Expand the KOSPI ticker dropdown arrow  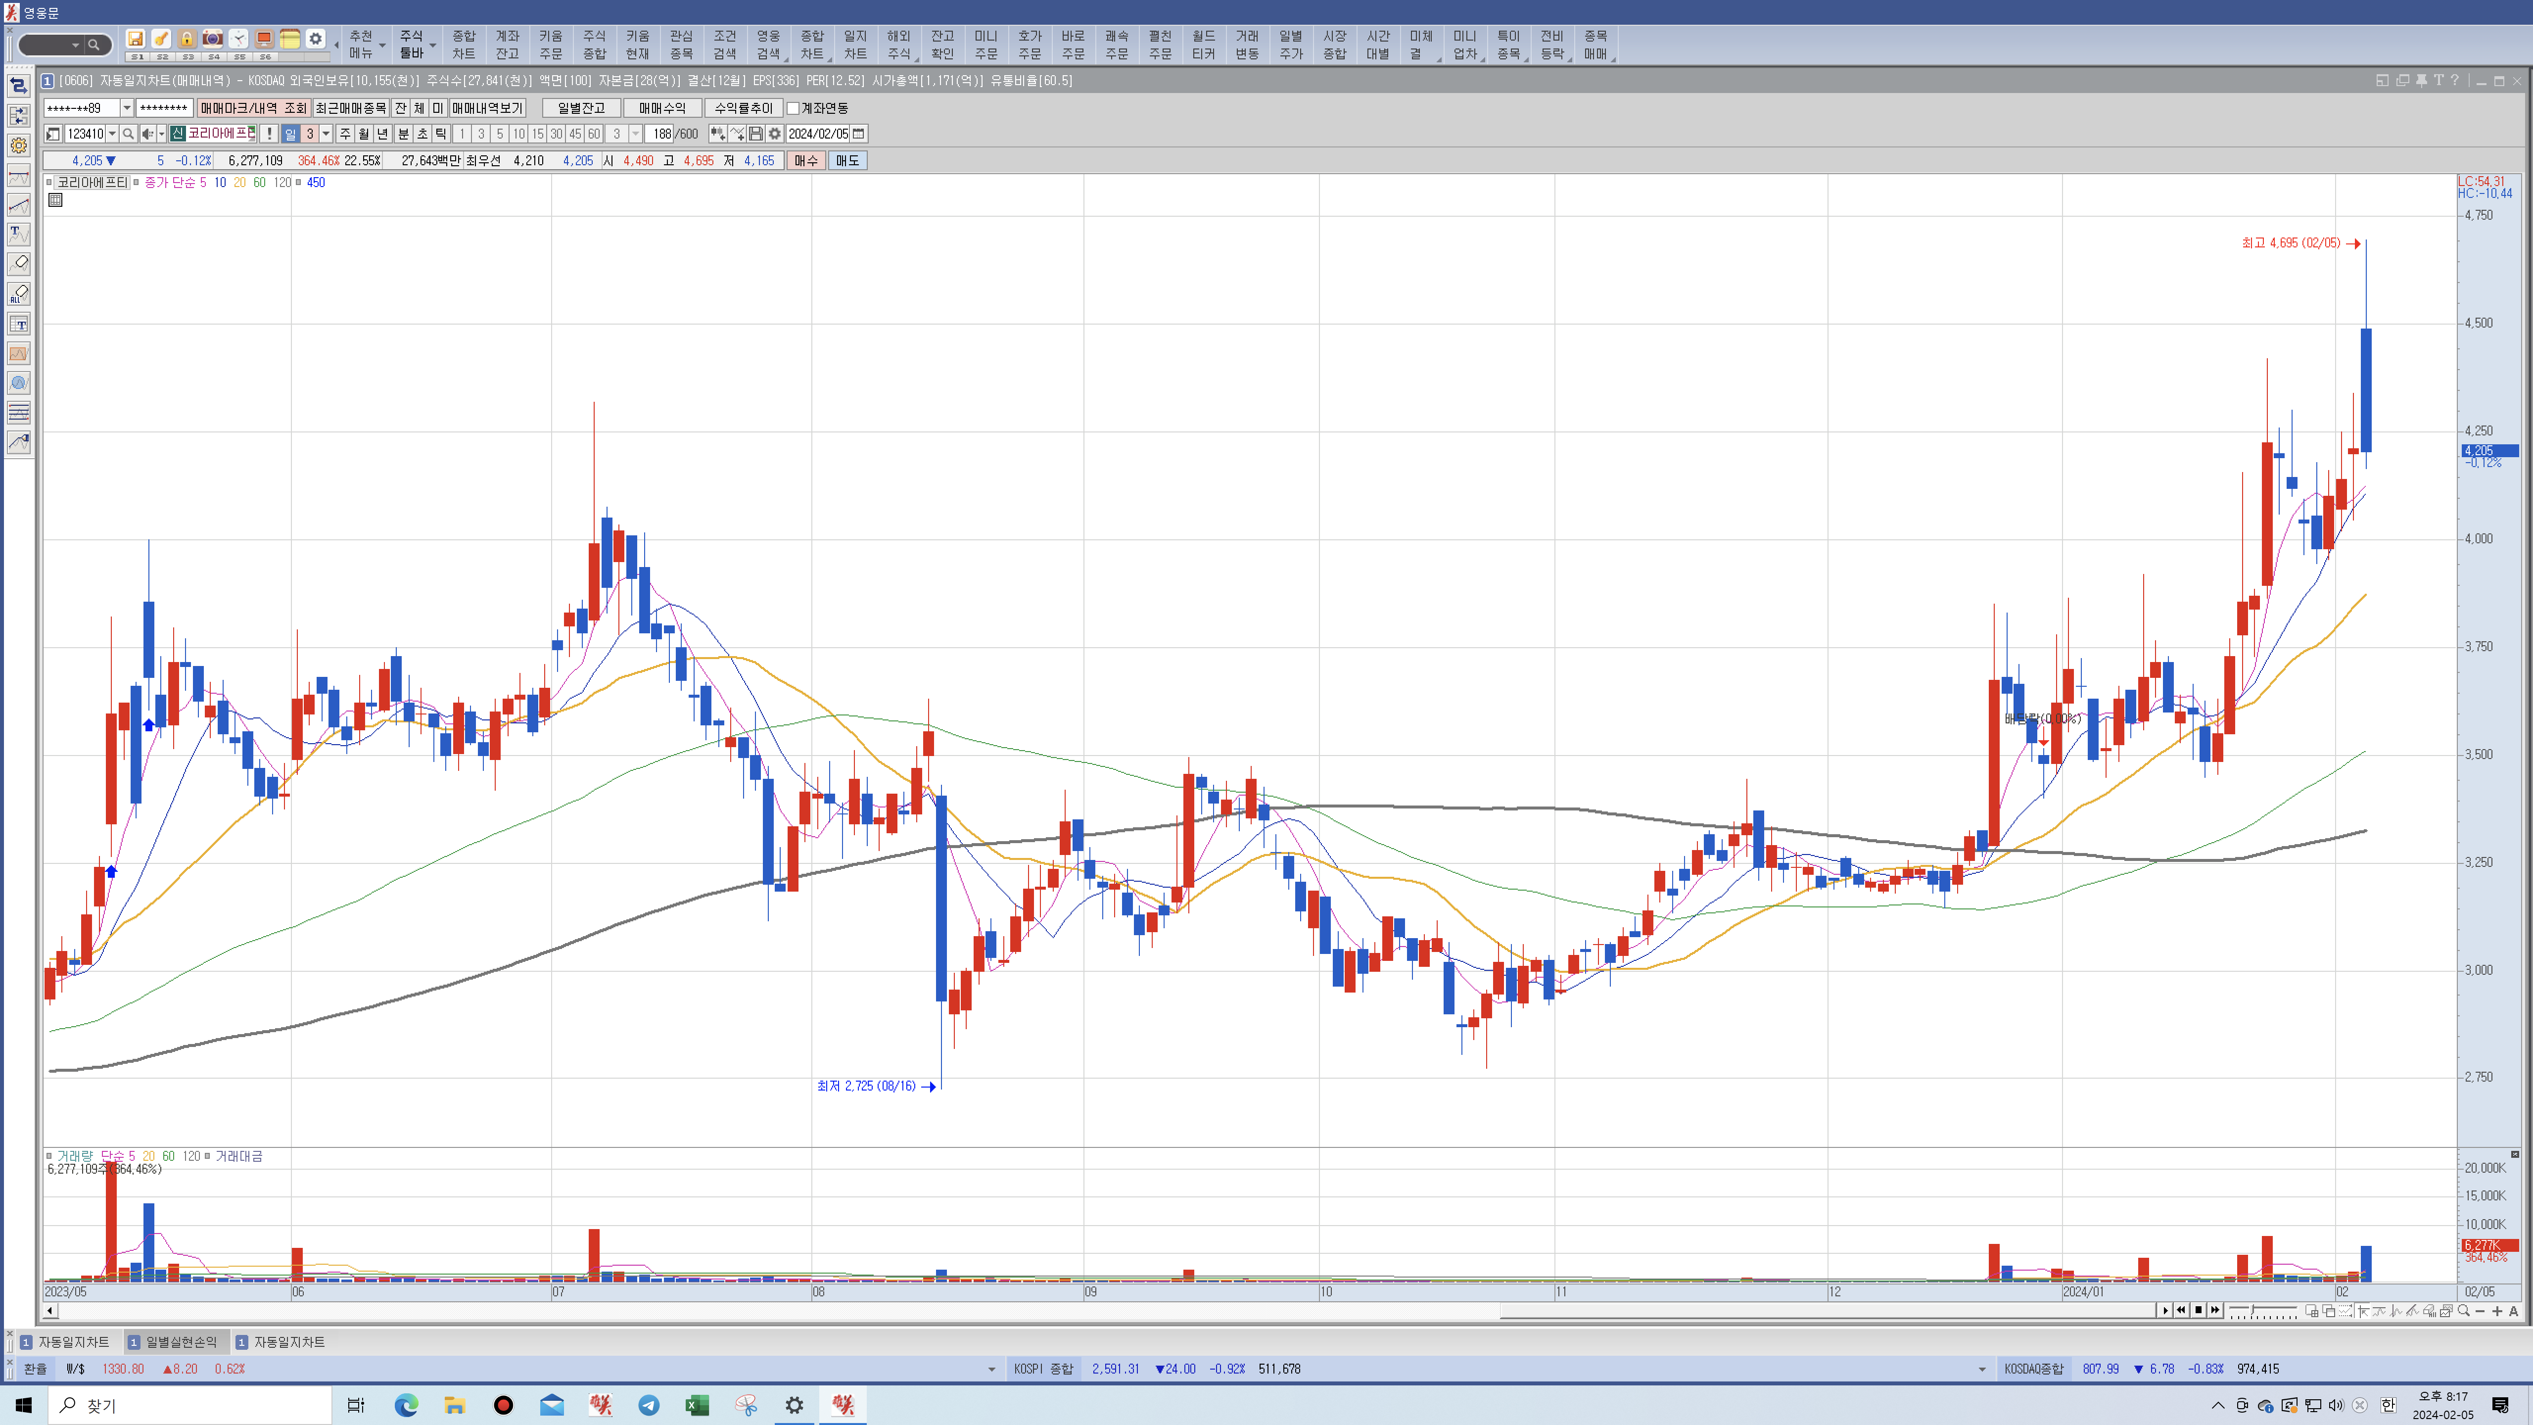pos(1981,1369)
